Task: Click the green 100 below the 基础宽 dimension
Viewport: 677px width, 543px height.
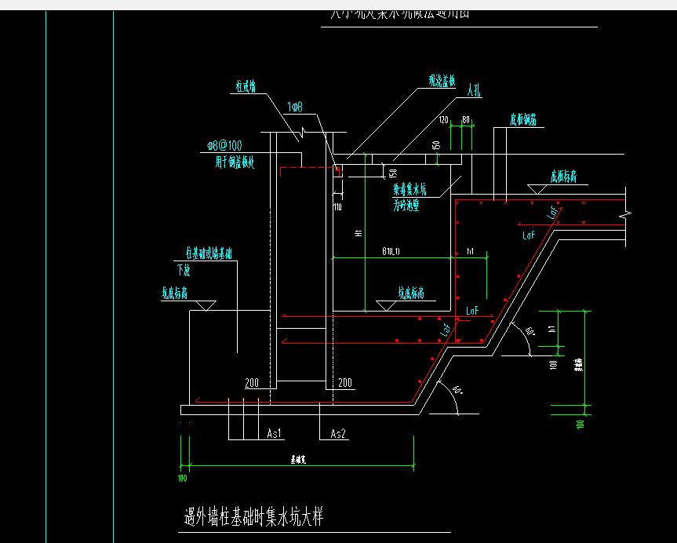Action: click(183, 478)
